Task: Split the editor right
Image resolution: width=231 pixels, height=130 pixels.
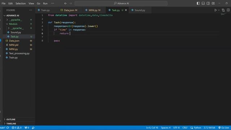Action: tap(228, 10)
